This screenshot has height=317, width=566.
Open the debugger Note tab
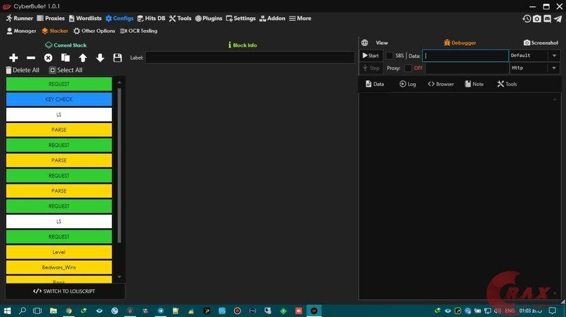[x=474, y=84]
